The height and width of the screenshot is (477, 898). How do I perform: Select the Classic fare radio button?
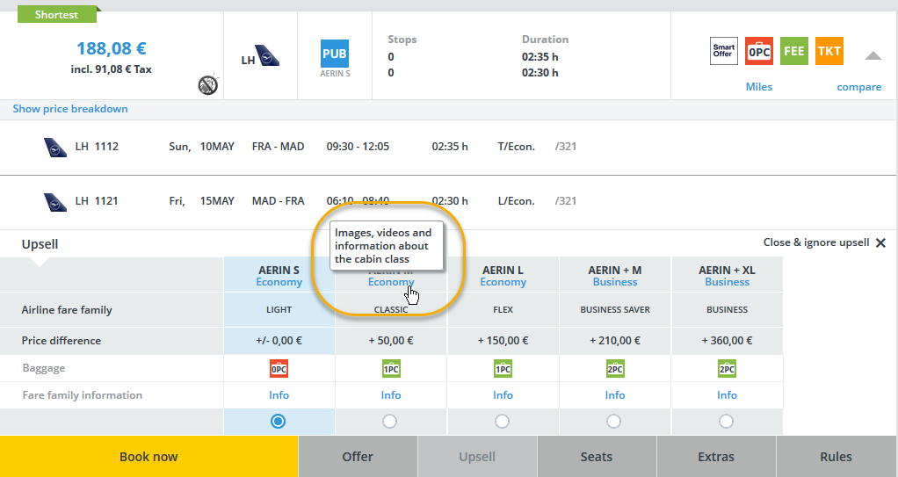coord(390,422)
